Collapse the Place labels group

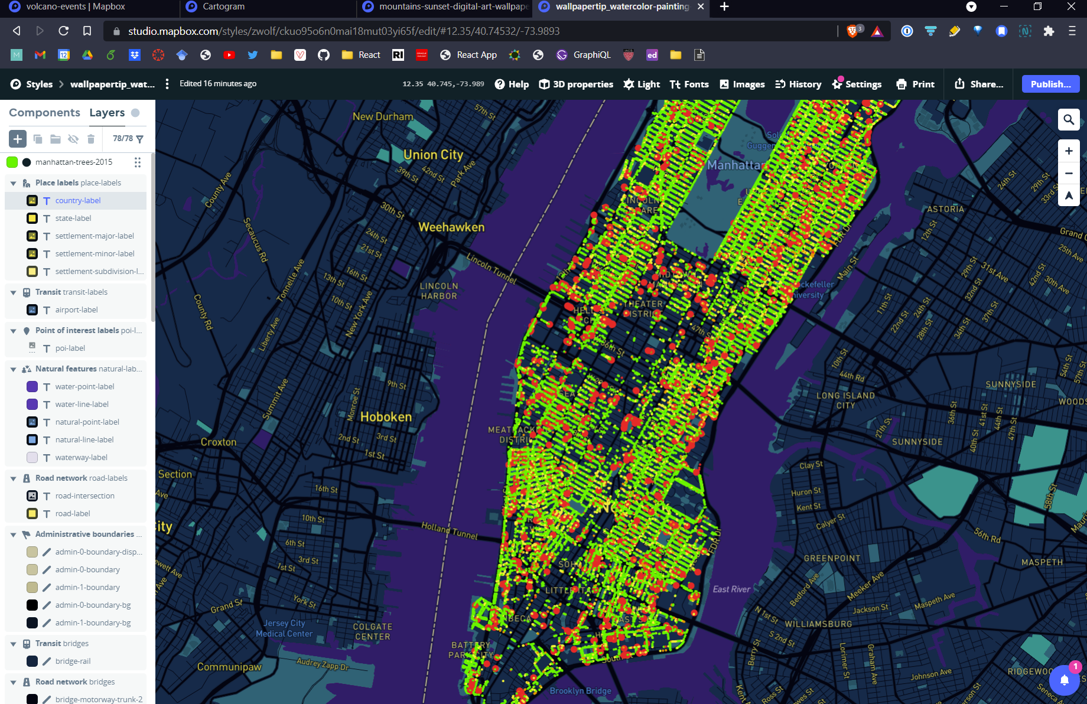(x=13, y=183)
